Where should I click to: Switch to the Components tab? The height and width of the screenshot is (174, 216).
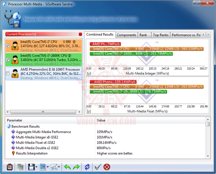click(x=127, y=35)
